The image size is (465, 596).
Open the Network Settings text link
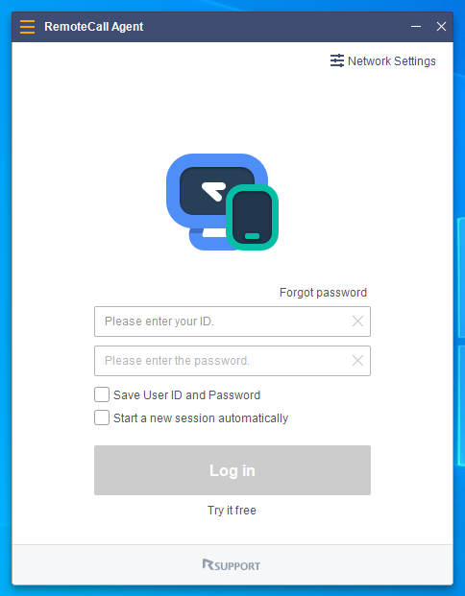pyautogui.click(x=392, y=61)
